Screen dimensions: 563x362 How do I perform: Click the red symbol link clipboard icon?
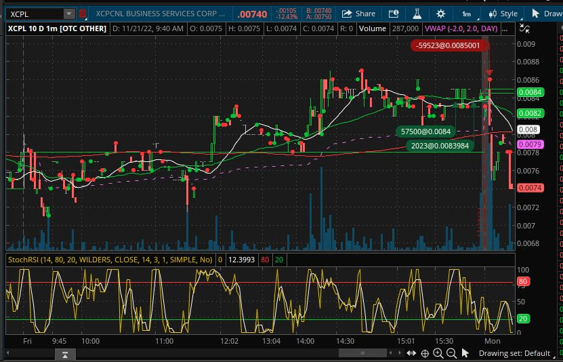pos(83,14)
